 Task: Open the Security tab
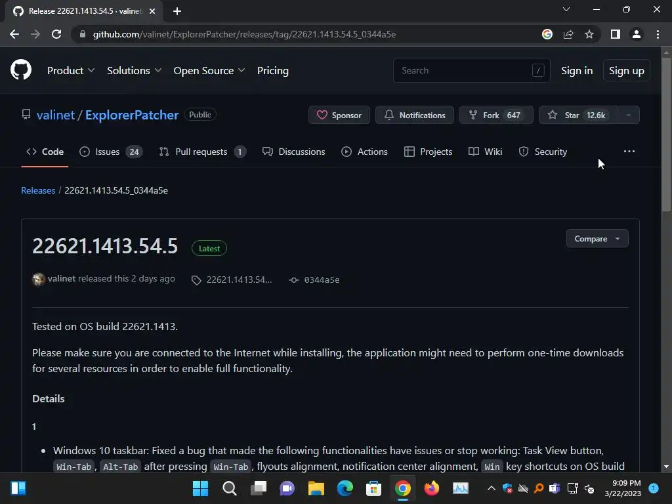pyautogui.click(x=543, y=152)
